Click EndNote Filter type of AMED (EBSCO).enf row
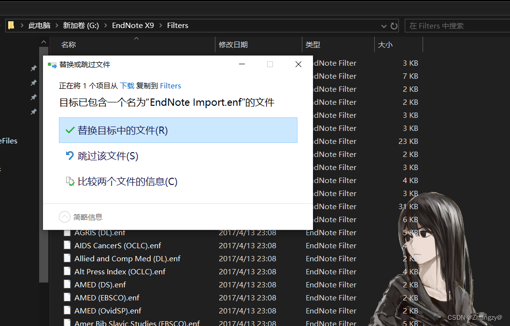Image resolution: width=510 pixels, height=326 pixels. pyautogui.click(x=331, y=298)
